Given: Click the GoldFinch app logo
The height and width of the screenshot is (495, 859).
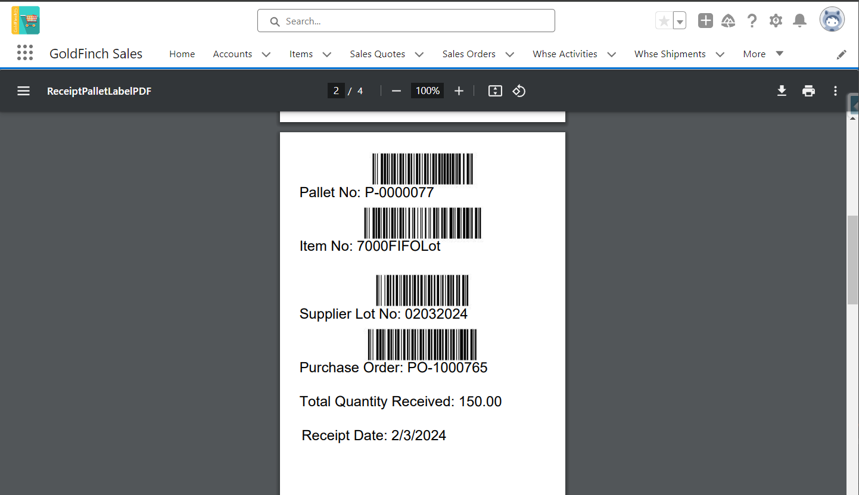Looking at the screenshot, I should tap(26, 20).
